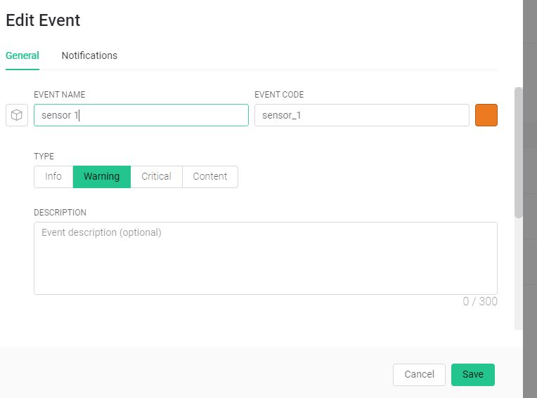The height and width of the screenshot is (398, 537).
Task: Click the DESCRIPTION field label
Action: (x=60, y=213)
